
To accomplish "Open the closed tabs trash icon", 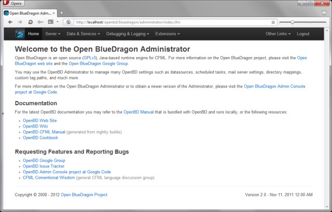I will click(324, 12).
